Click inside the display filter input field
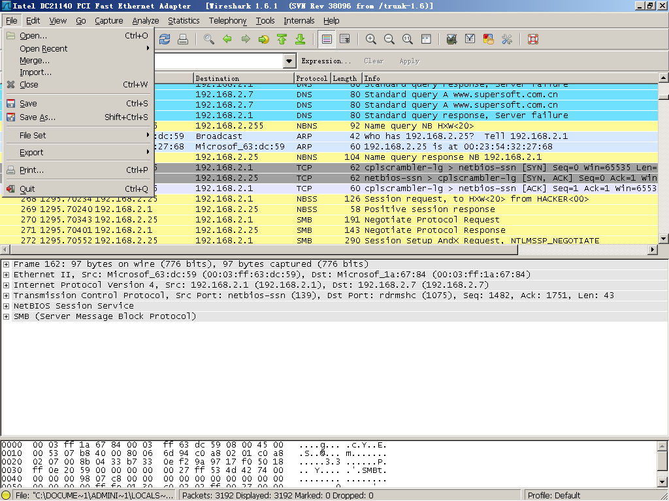This screenshot has width=669, height=501. (219, 61)
